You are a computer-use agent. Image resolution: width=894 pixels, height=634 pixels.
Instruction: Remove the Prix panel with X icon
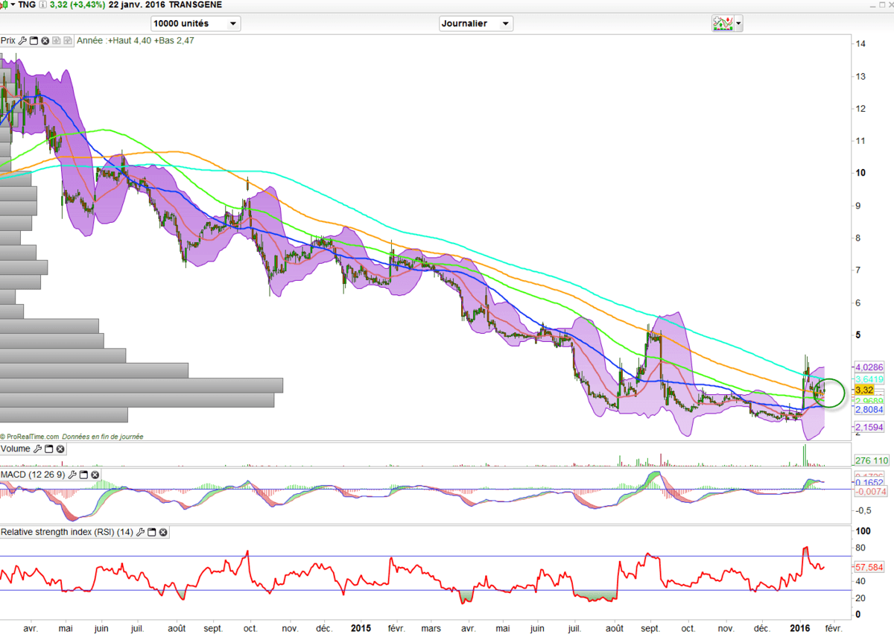[x=45, y=41]
